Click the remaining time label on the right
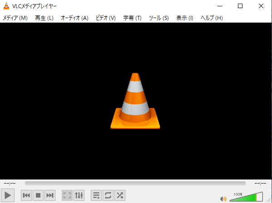Viewport: 272px width, 203px height. [x=260, y=183]
